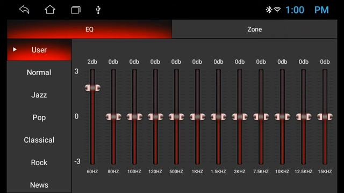This screenshot has height=193, width=344.
Task: Click the 12.5KHZ slider handle
Action: tap(304, 117)
